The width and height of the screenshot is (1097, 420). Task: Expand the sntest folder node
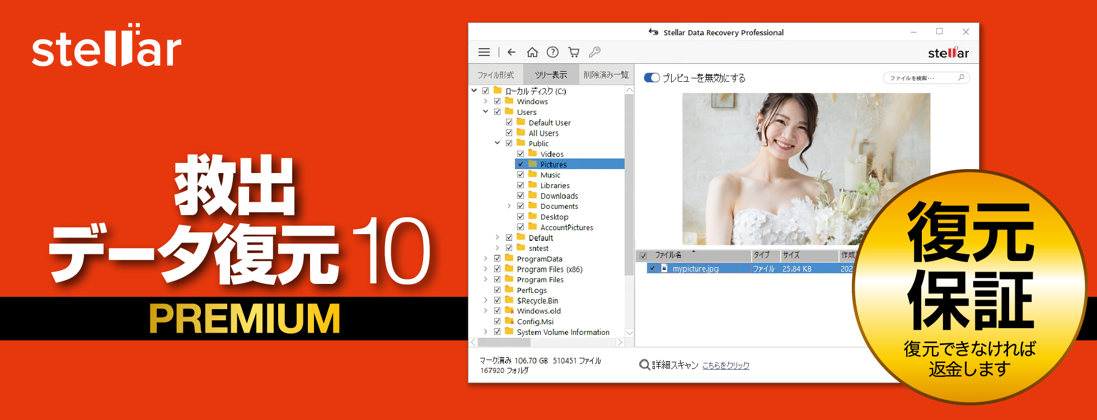click(x=497, y=248)
